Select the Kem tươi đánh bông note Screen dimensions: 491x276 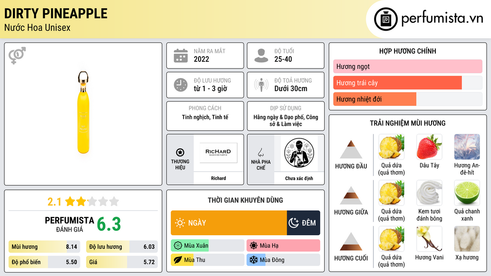(429, 193)
